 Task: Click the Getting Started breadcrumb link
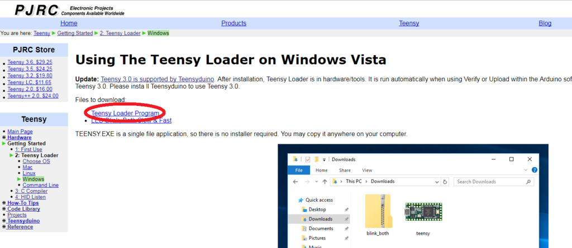[75, 33]
